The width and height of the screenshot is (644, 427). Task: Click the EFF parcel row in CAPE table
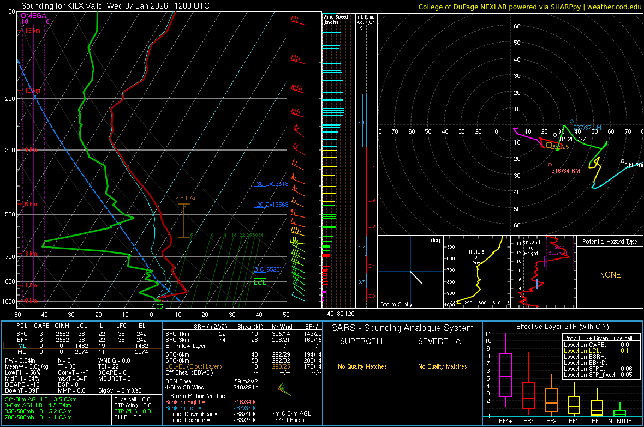click(x=82, y=340)
